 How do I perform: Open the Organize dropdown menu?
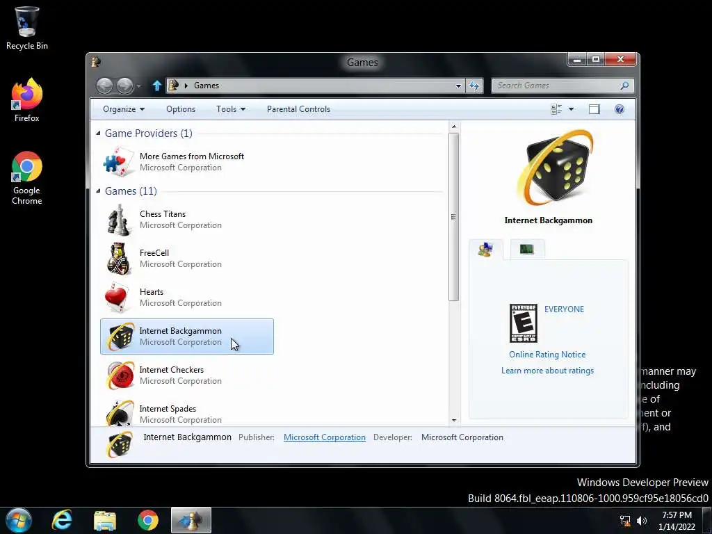pyautogui.click(x=124, y=109)
